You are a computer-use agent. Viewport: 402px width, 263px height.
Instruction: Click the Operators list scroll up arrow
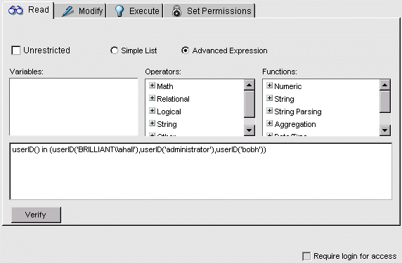pos(249,85)
